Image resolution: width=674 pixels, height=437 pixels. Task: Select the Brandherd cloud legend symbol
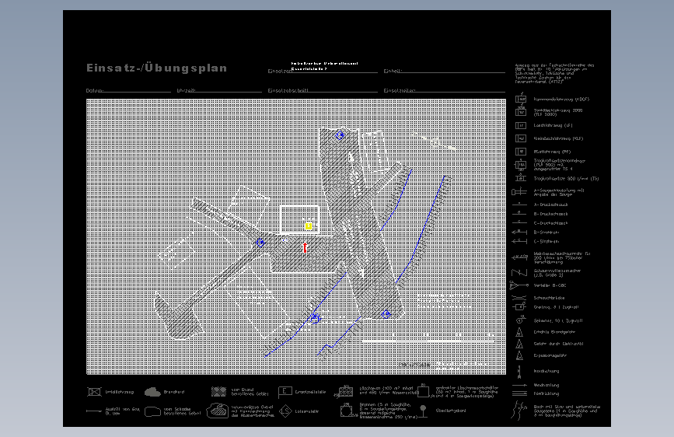coord(152,392)
